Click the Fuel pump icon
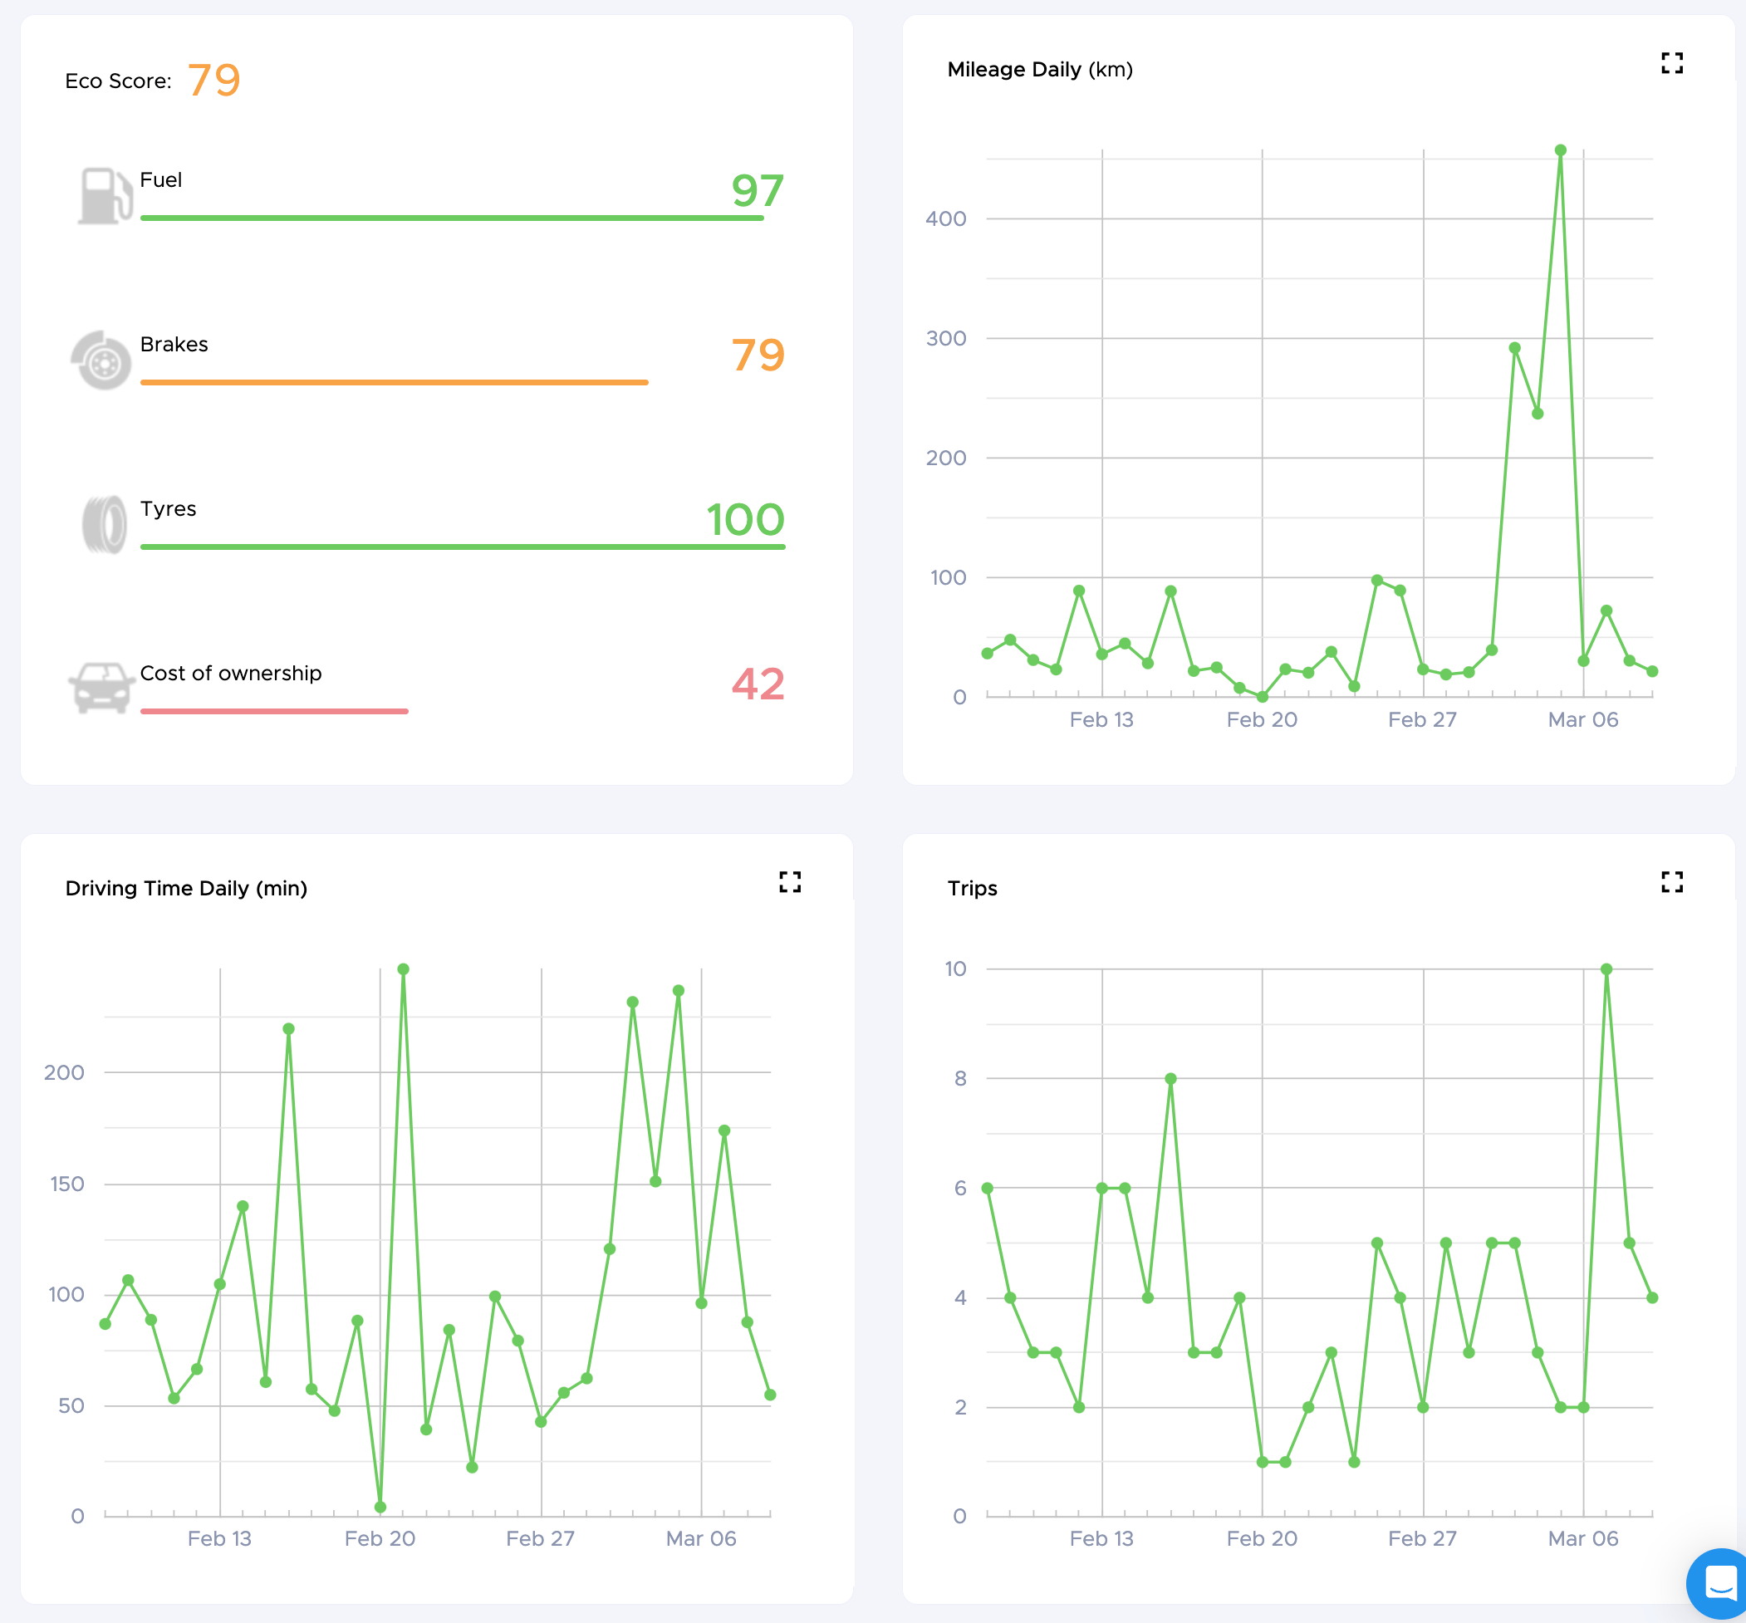Image resolution: width=1746 pixels, height=1623 pixels. [104, 195]
